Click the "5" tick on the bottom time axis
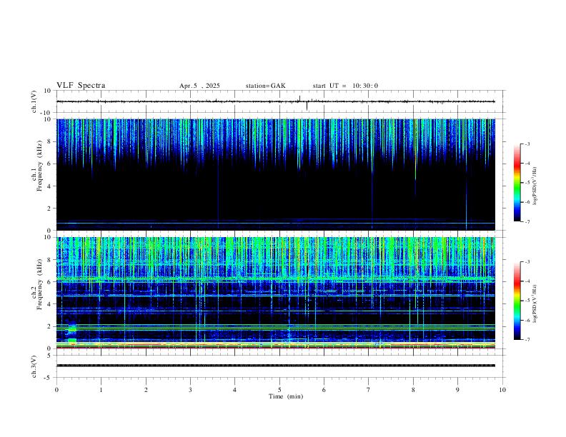The image size is (566, 437). [279, 390]
